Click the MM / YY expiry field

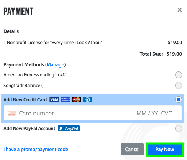click(x=147, y=114)
